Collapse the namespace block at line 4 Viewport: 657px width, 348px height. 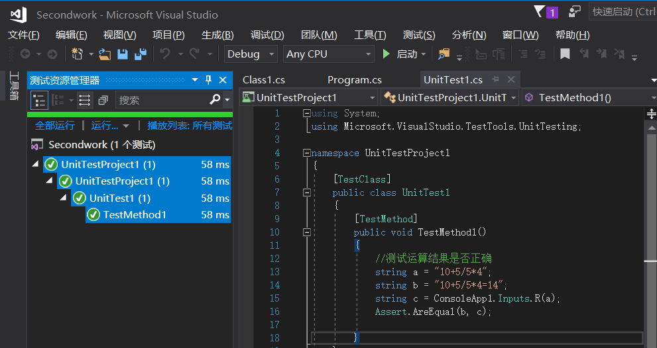tap(307, 153)
